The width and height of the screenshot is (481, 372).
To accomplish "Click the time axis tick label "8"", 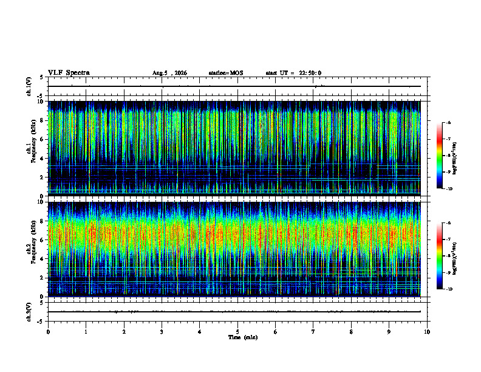I will [x=351, y=332].
